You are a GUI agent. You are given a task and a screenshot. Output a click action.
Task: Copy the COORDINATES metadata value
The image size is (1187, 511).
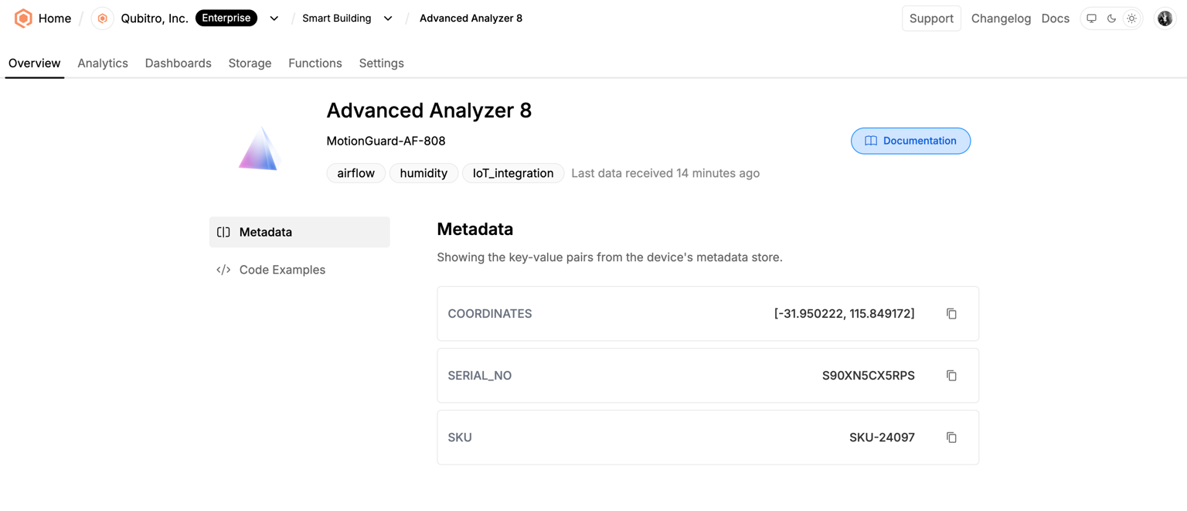(x=951, y=314)
